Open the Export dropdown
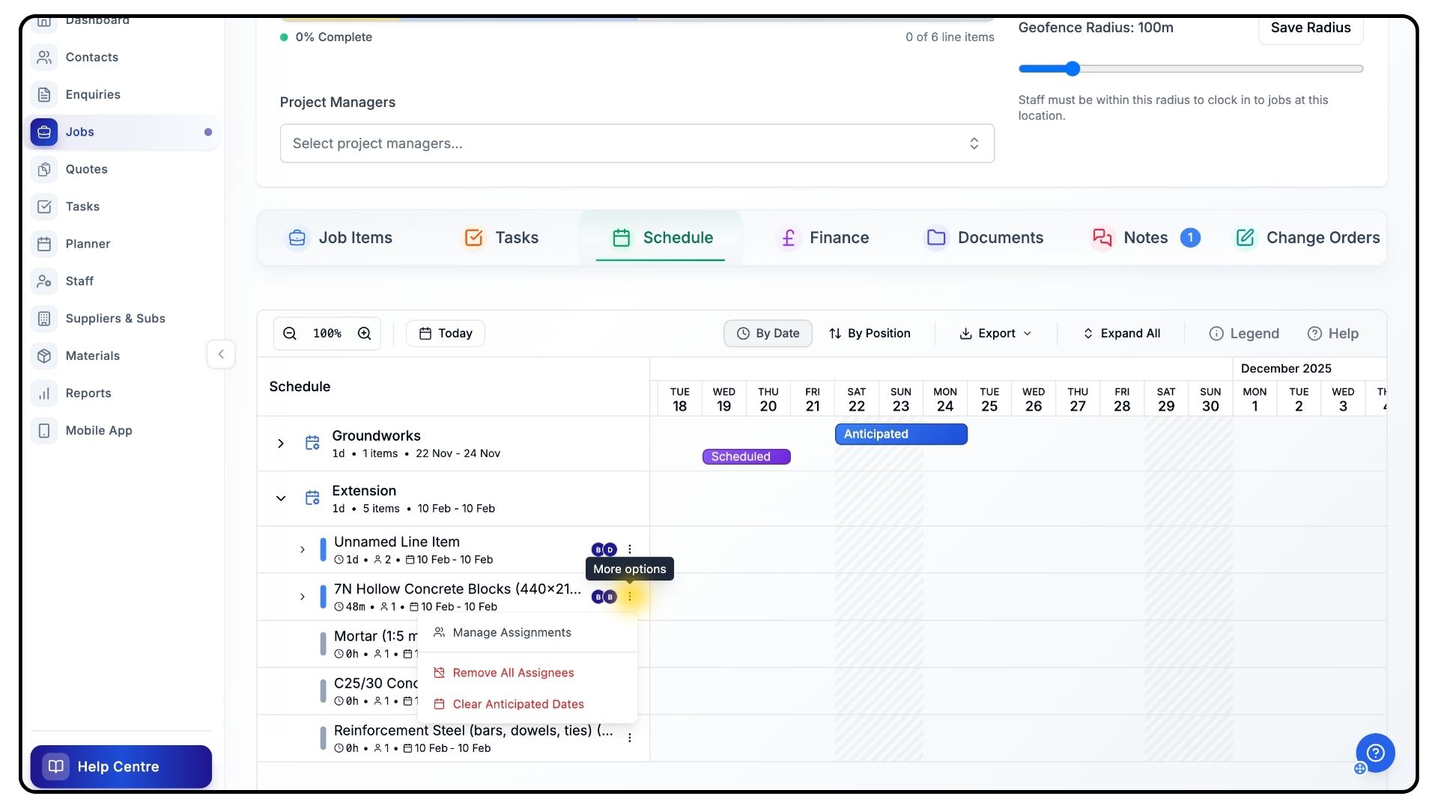 tap(995, 334)
